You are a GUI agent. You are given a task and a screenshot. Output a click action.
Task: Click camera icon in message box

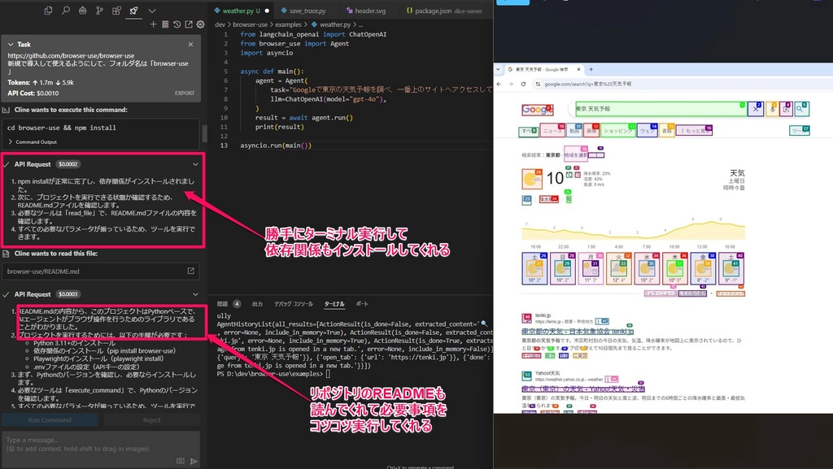[x=181, y=461]
